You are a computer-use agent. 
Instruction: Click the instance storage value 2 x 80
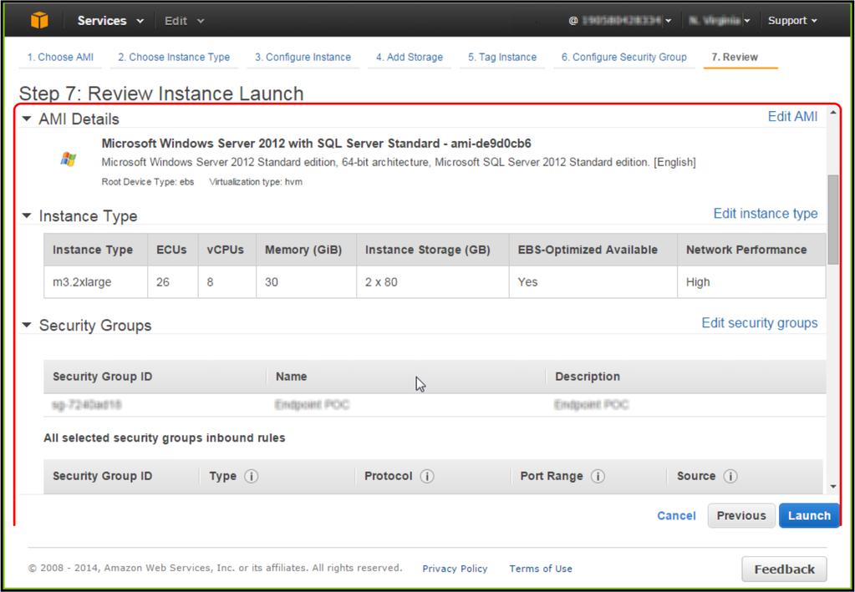pos(381,282)
